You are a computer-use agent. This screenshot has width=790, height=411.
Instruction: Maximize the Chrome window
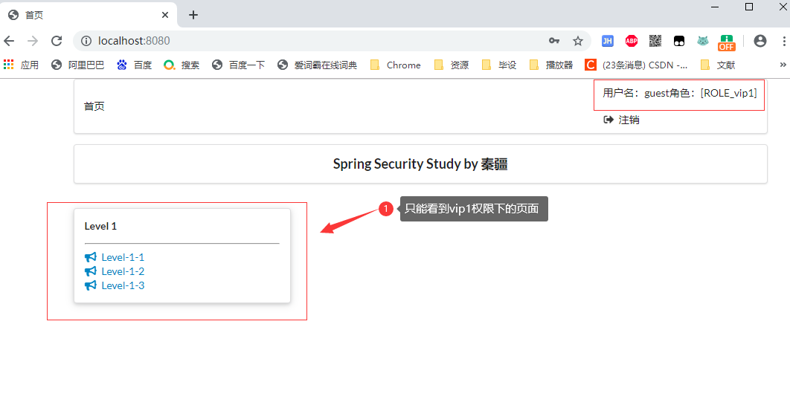pyautogui.click(x=749, y=7)
